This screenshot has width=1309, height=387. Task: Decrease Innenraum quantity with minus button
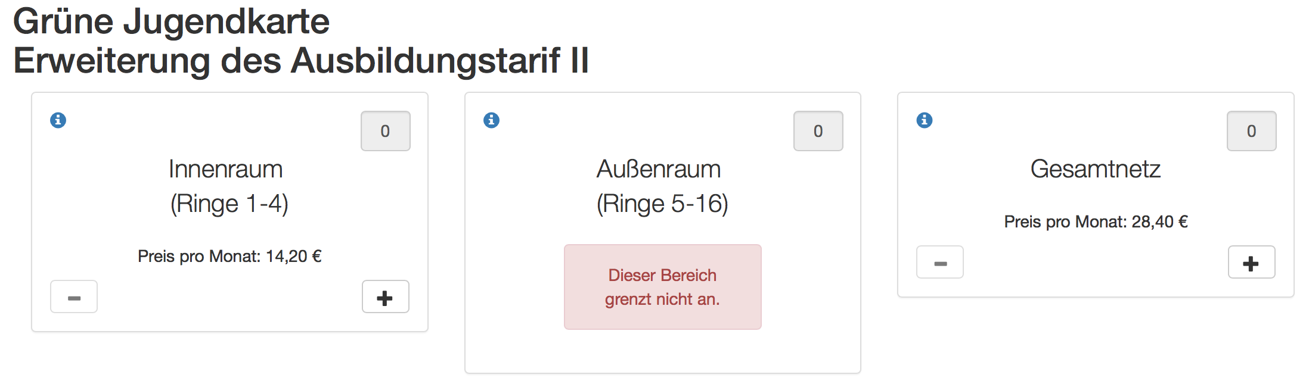pyautogui.click(x=74, y=297)
